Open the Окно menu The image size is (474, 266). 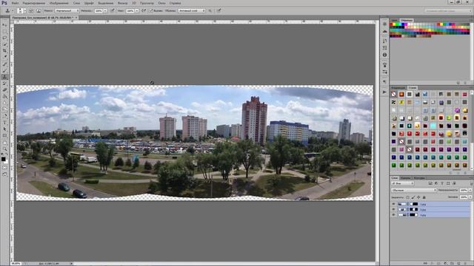[161, 3]
